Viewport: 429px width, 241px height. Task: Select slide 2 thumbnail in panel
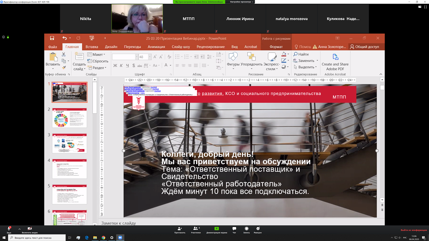69,118
